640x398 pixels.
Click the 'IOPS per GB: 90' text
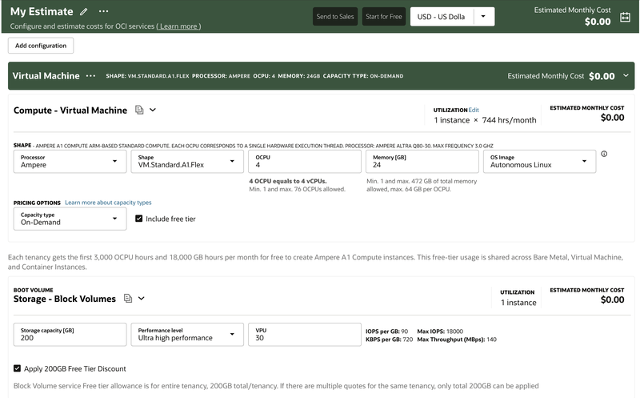coord(386,332)
